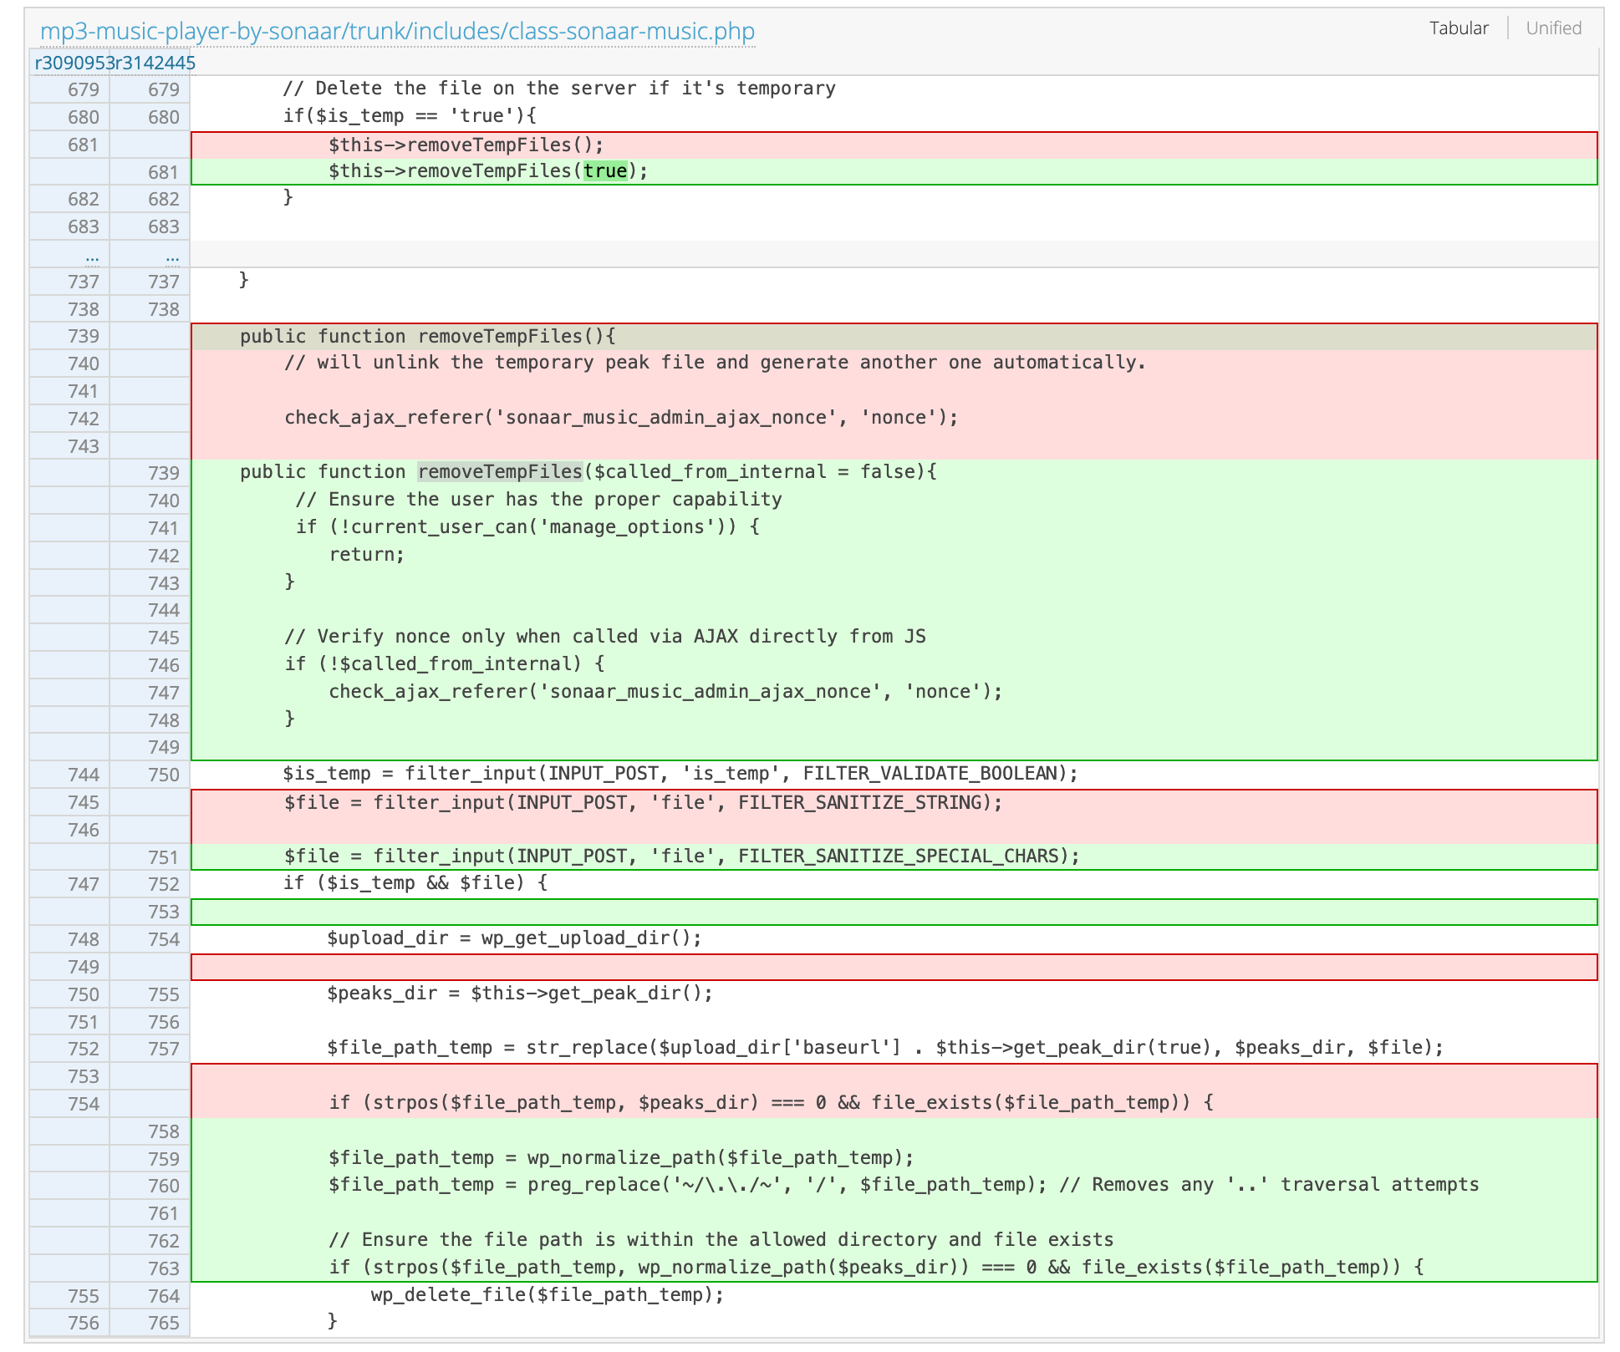The image size is (1620, 1352).
Task: Click new line number 763
Action: tap(163, 1269)
